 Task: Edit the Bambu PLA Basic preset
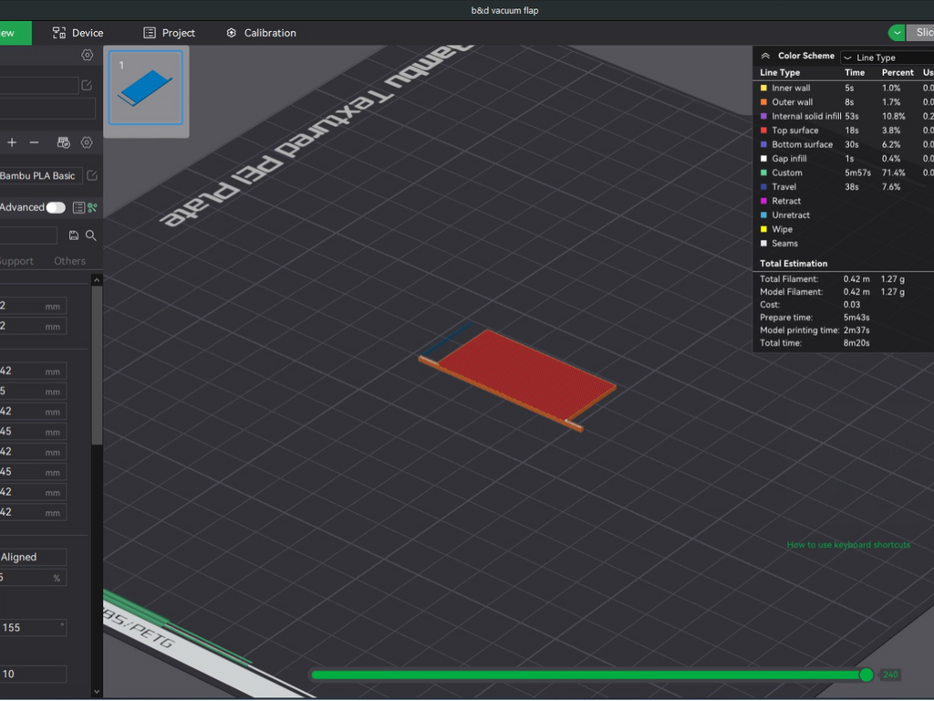pos(92,175)
